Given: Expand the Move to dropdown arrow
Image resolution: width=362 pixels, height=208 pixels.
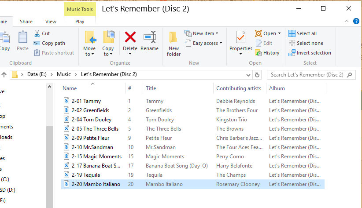Looking at the screenshot, I should tap(93, 54).
